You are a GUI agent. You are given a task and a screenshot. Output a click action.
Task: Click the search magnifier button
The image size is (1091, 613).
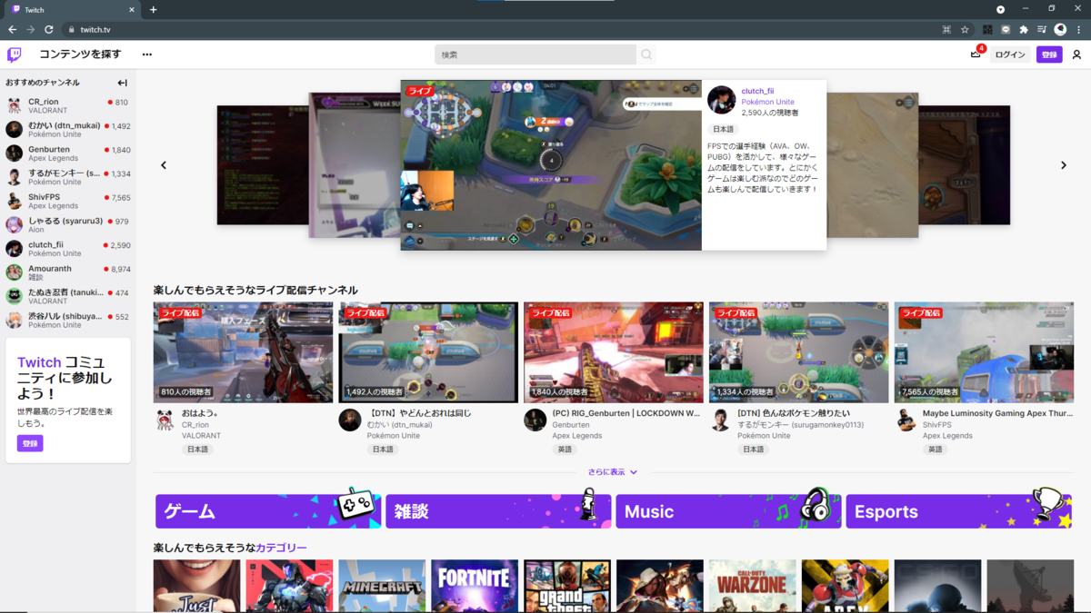pos(646,54)
